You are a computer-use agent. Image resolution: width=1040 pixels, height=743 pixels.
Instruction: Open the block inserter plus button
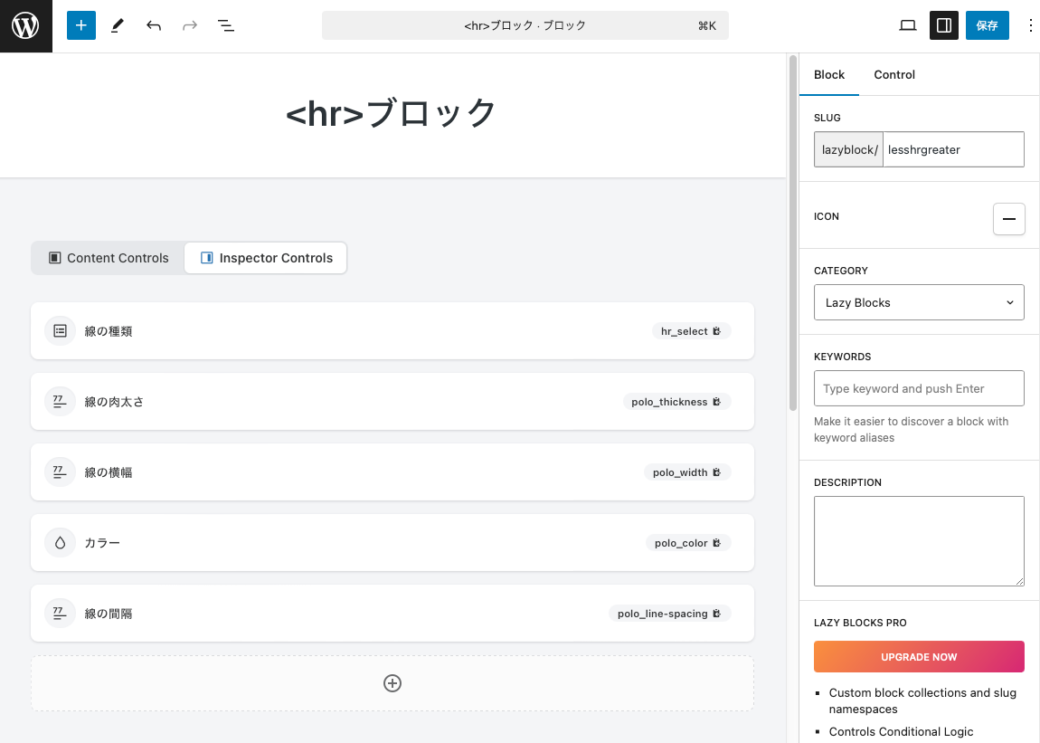tap(80, 25)
